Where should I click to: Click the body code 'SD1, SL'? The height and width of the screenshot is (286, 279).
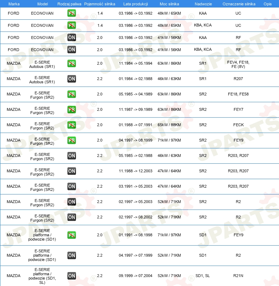pos(203,276)
